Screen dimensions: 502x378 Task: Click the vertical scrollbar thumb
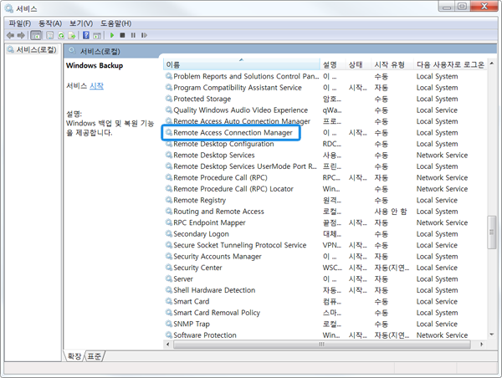pos(491,232)
